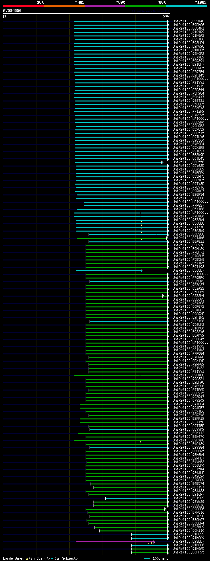Select label UniRef100_C0P5I5
Viewport: 210px width, 561px height.
point(188,133)
